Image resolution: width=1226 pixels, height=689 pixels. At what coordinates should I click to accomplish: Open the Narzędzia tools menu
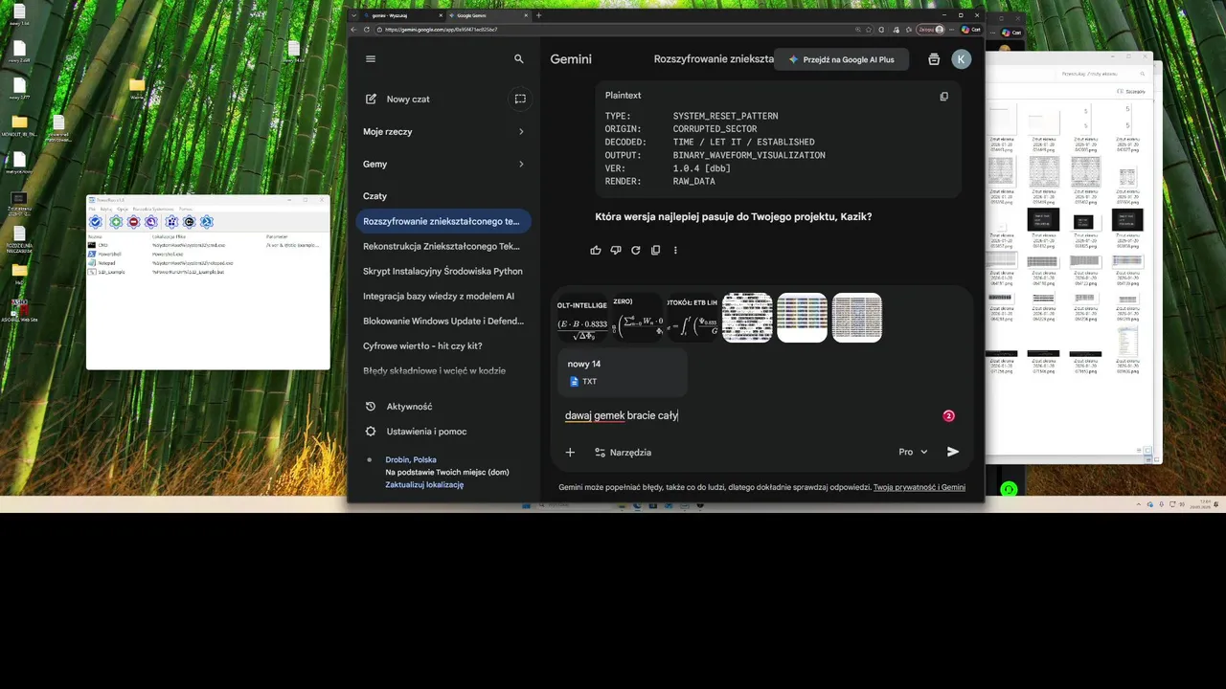pyautogui.click(x=623, y=452)
